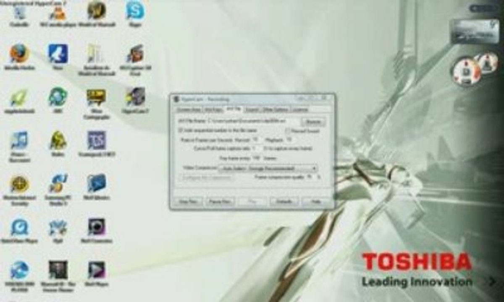Viewport: 504px width, 302px height.
Task: Click the Key frame every field
Action: coord(257,158)
